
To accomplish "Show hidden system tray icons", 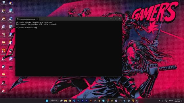I will point(160,101).
